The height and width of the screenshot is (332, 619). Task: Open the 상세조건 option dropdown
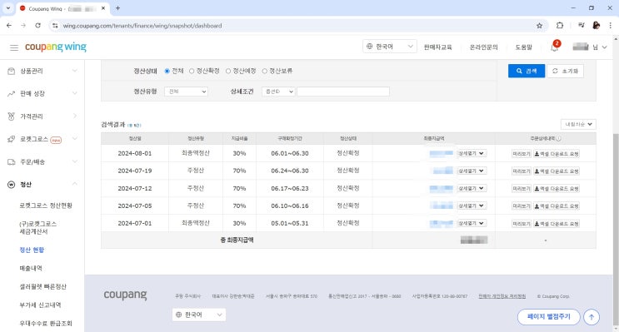point(278,92)
